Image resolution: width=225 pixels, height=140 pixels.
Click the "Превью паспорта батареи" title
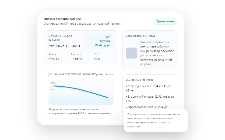pyautogui.click(x=62, y=19)
